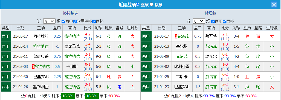Click the 盘口 column header in 格拉纳达 table

57,28
